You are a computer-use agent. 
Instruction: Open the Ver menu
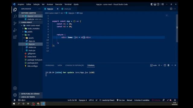43,4
